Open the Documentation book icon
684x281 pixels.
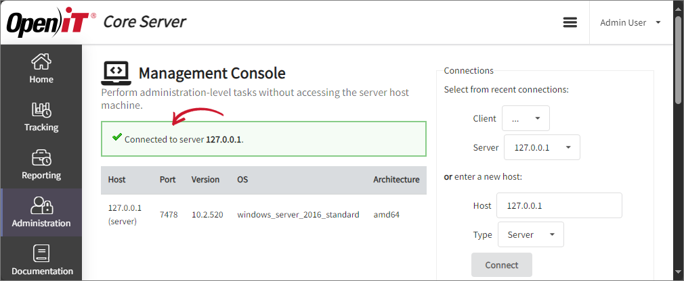pyautogui.click(x=41, y=253)
